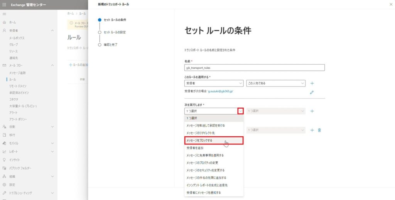
Task: Click the パブリック フォルダー icon
Action: (x=4, y=168)
